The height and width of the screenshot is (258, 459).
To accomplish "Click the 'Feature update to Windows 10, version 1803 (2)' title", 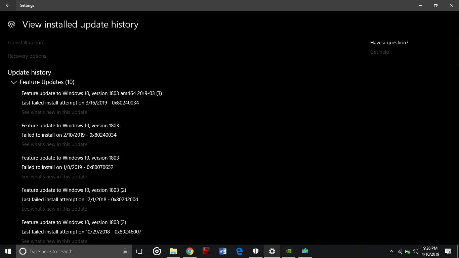I will (74, 190).
